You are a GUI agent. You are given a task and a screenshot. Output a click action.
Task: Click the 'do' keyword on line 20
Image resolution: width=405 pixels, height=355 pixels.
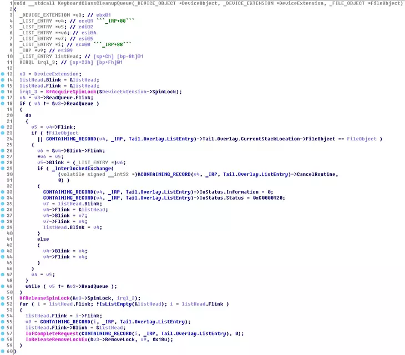pos(28,115)
